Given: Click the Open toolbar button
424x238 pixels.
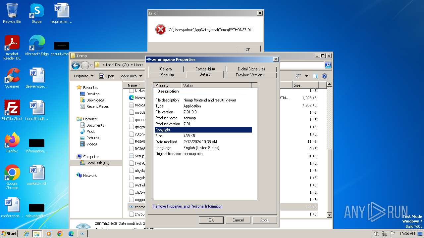Looking at the screenshot, I should pyautogui.click(x=107, y=76).
